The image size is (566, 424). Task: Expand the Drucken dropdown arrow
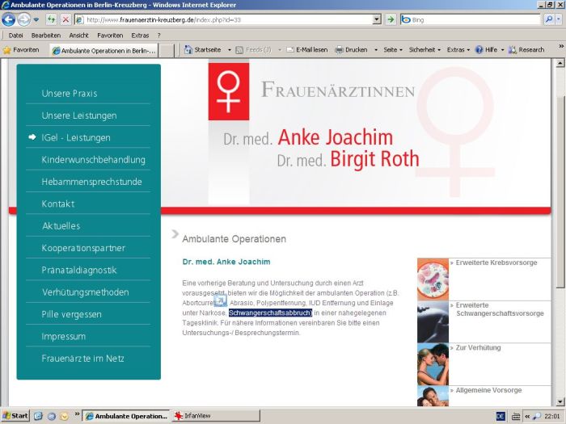pyautogui.click(x=376, y=50)
